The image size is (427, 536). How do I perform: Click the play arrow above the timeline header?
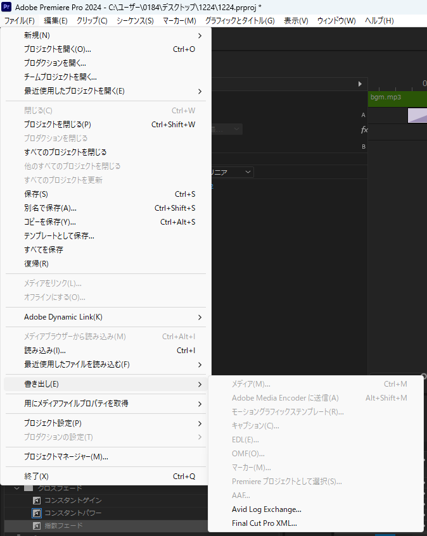point(360,84)
